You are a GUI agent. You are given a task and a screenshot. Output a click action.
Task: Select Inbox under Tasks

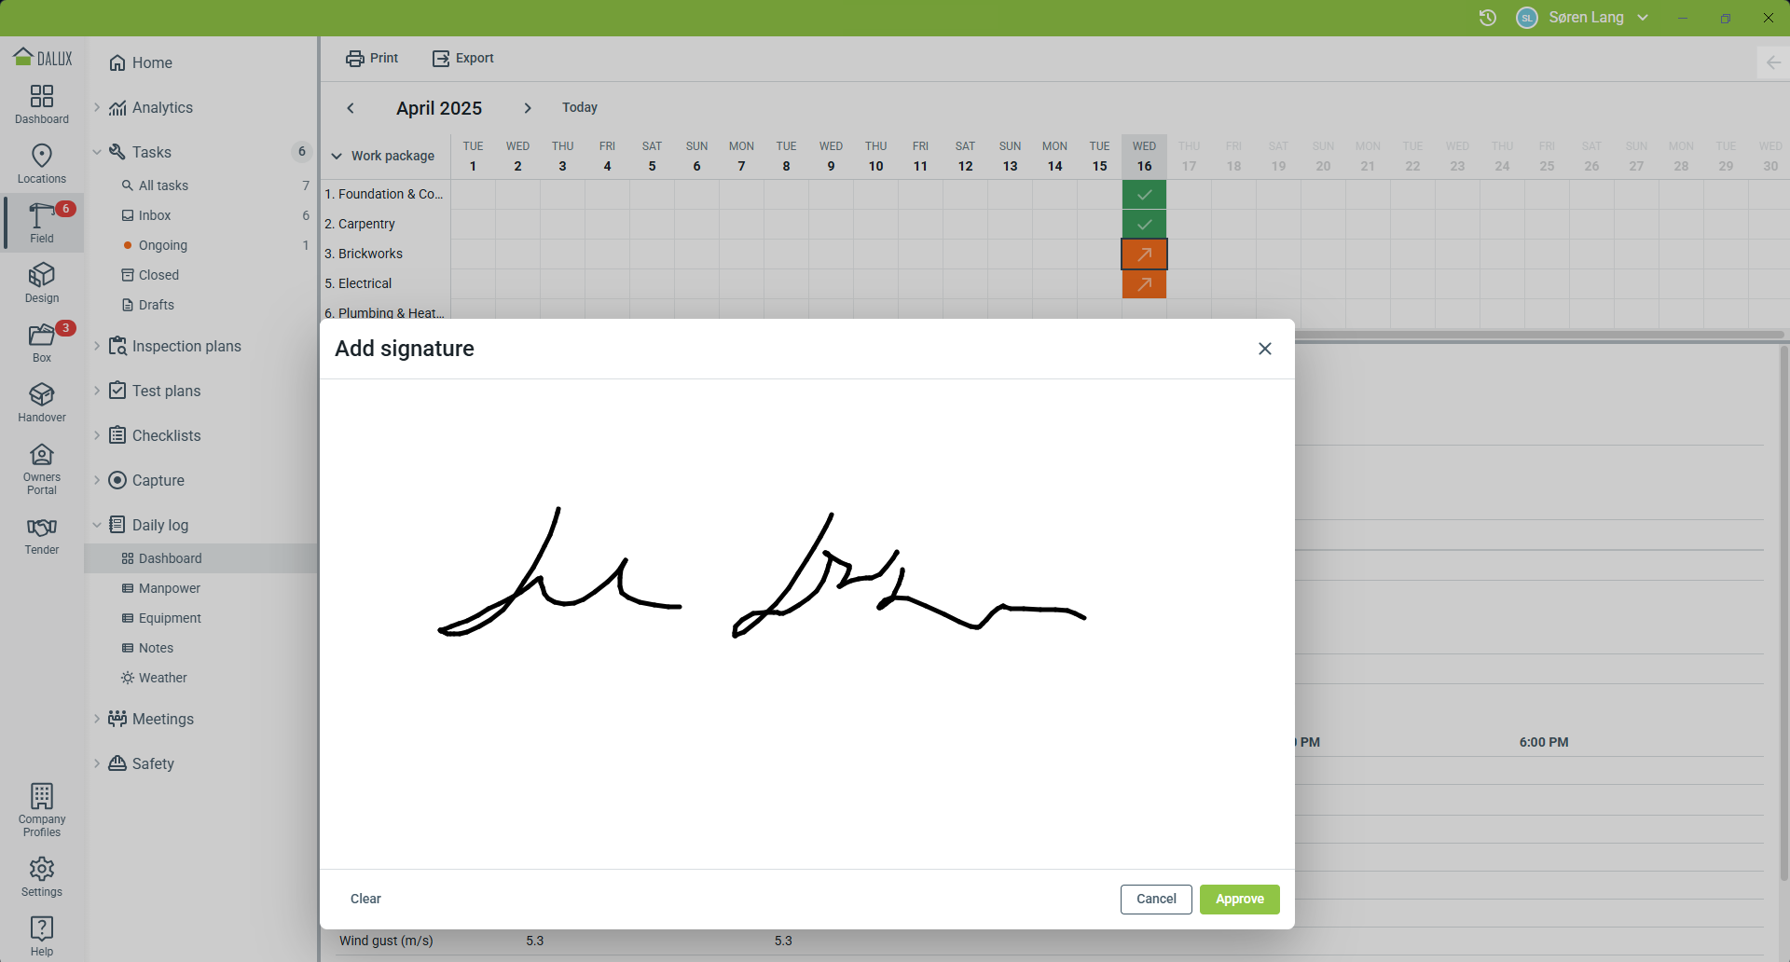[155, 215]
